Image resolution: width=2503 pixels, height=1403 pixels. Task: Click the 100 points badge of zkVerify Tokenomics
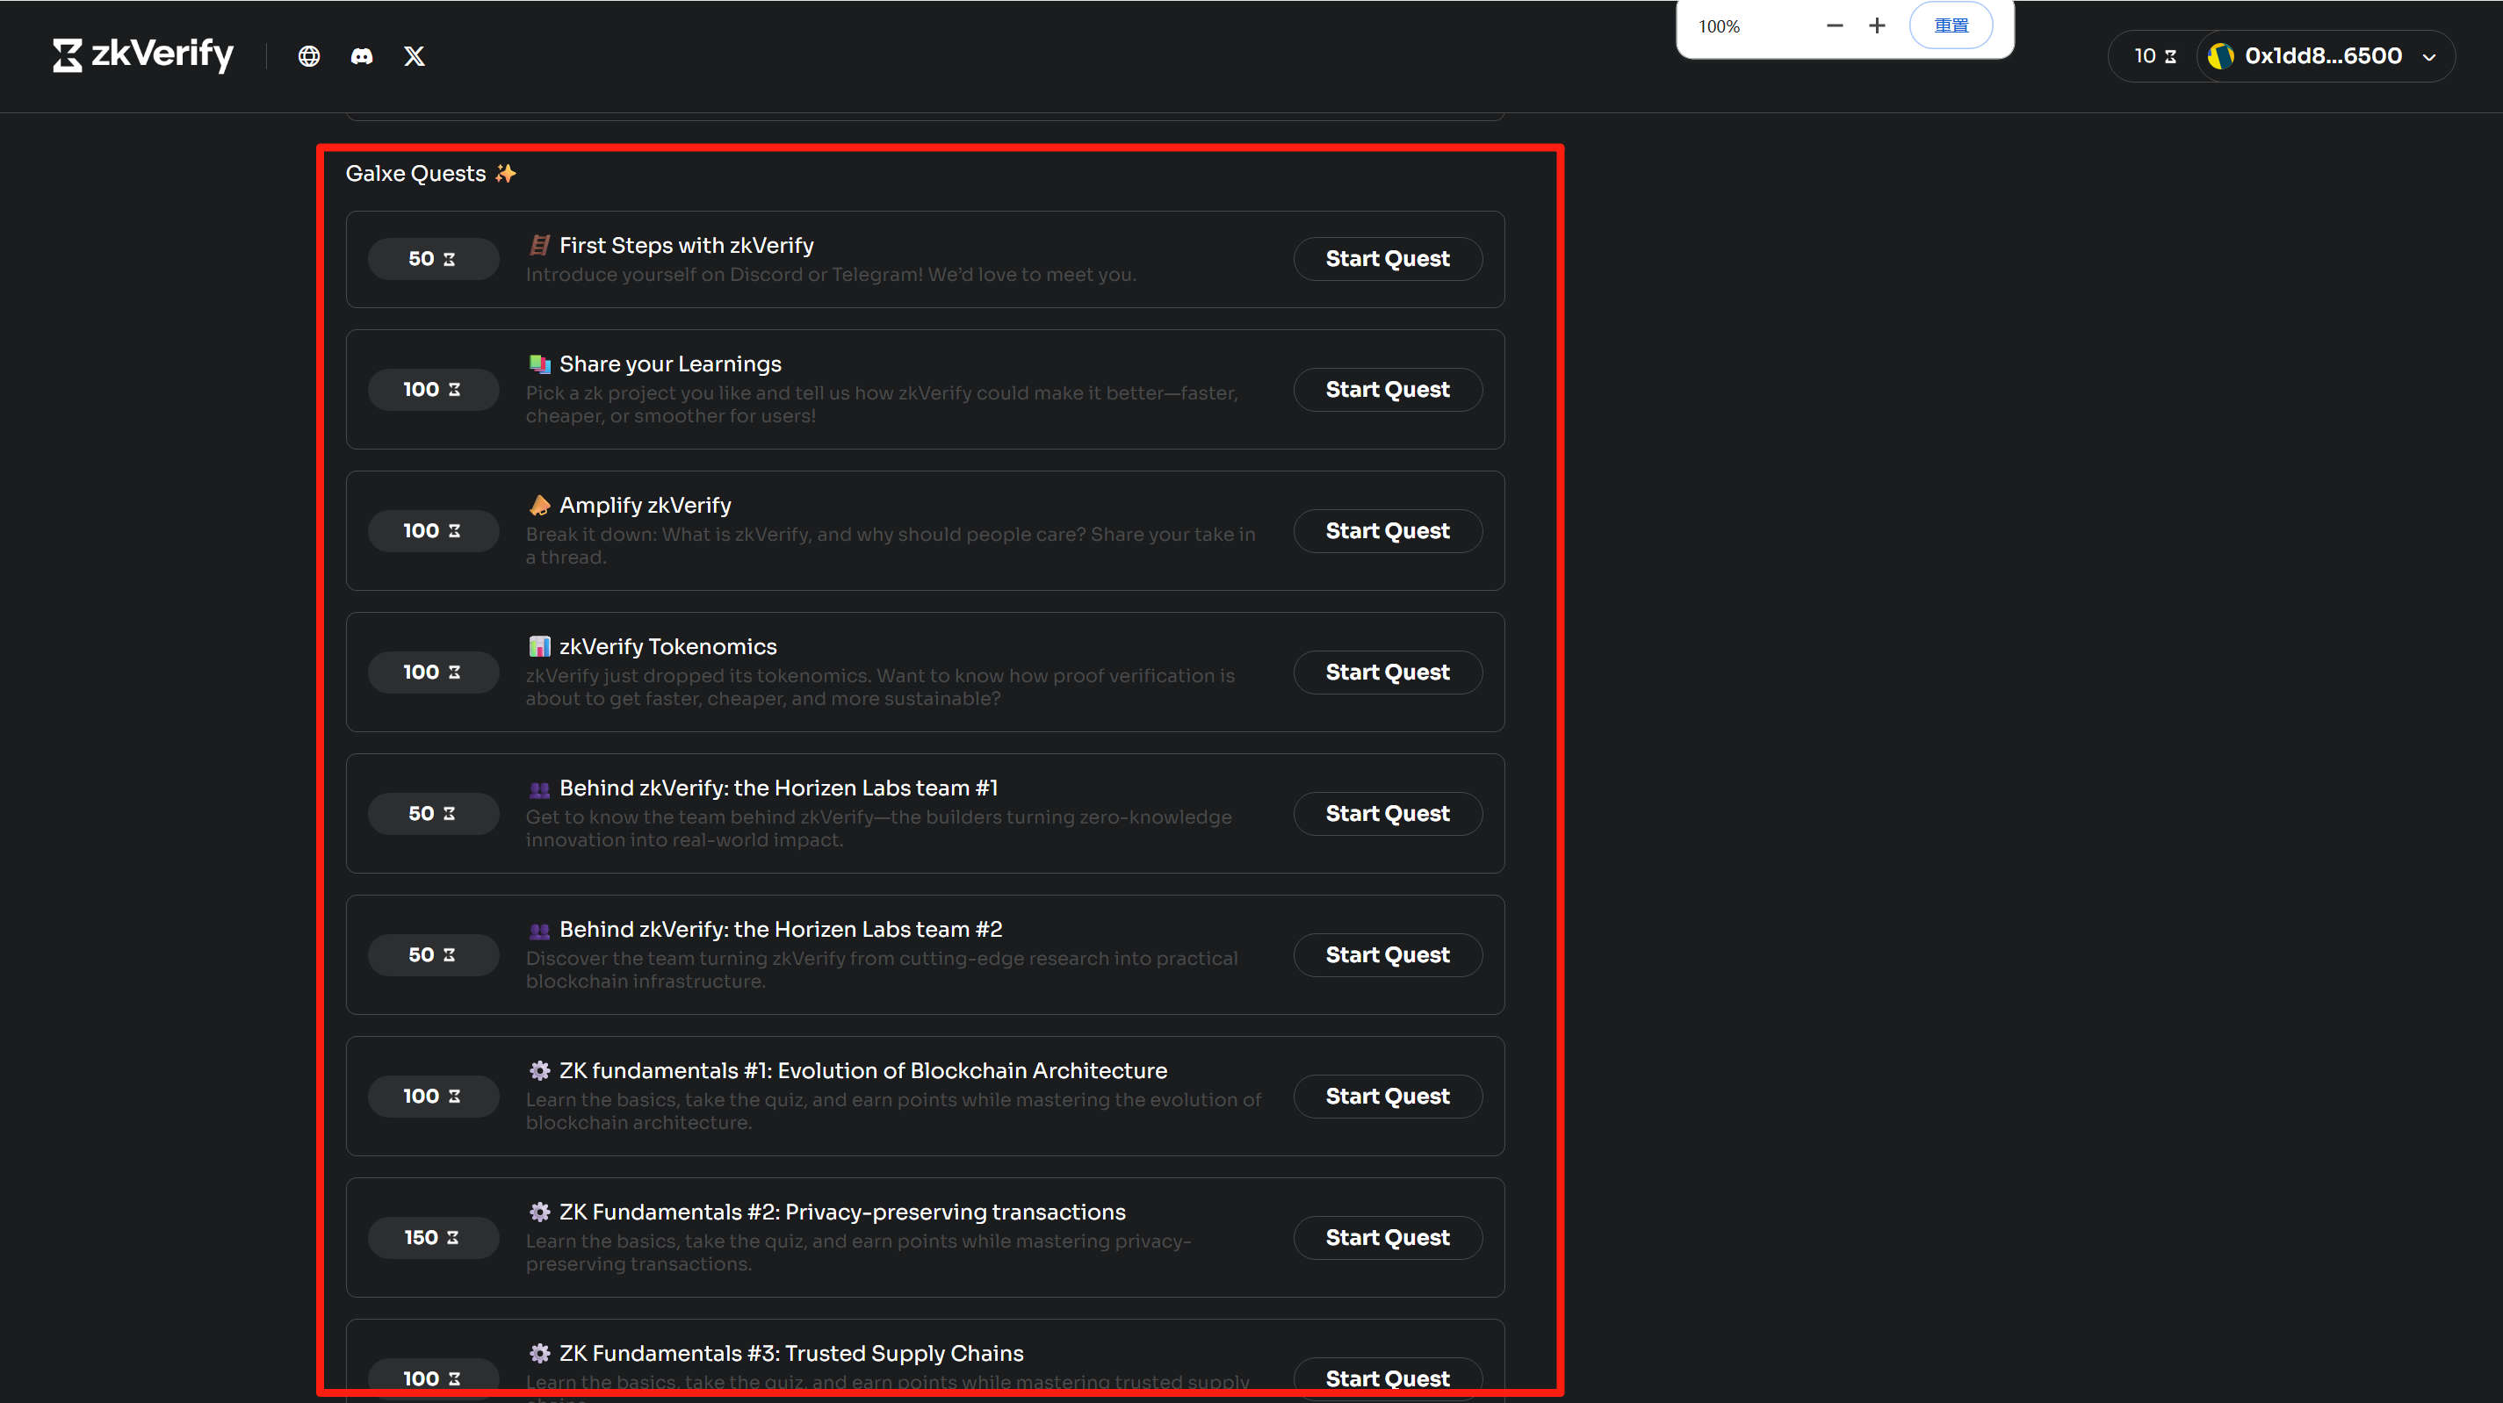(433, 673)
